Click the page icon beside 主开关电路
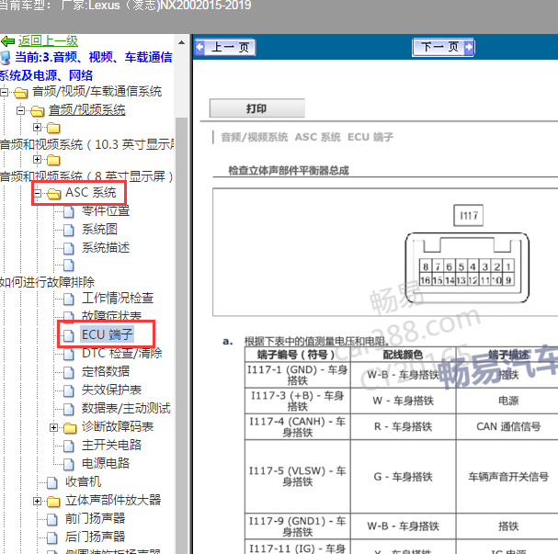The width and height of the screenshot is (558, 554). pyautogui.click(x=69, y=446)
